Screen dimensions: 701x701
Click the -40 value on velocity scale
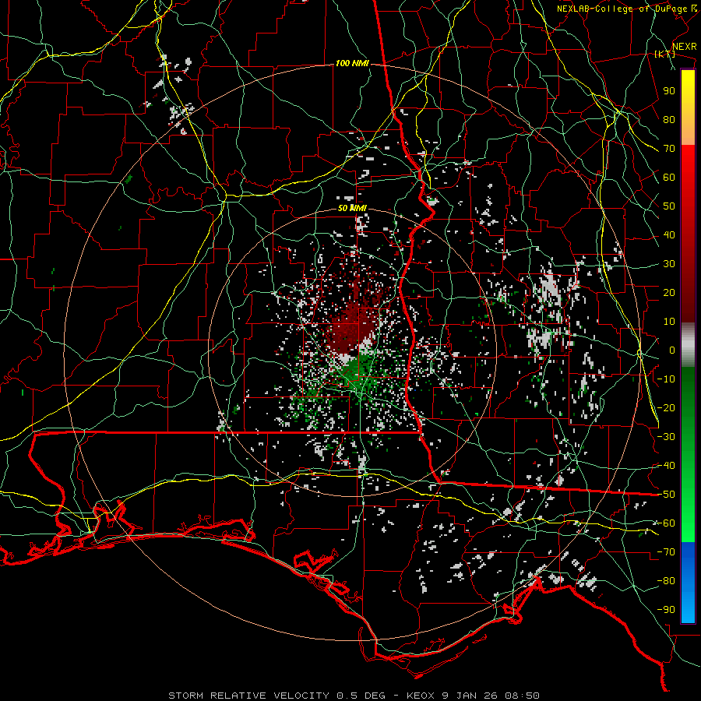coord(666,466)
